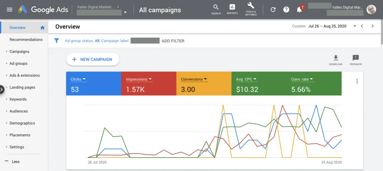
Task: Select Recommendations in the sidebar
Action: 26,39
